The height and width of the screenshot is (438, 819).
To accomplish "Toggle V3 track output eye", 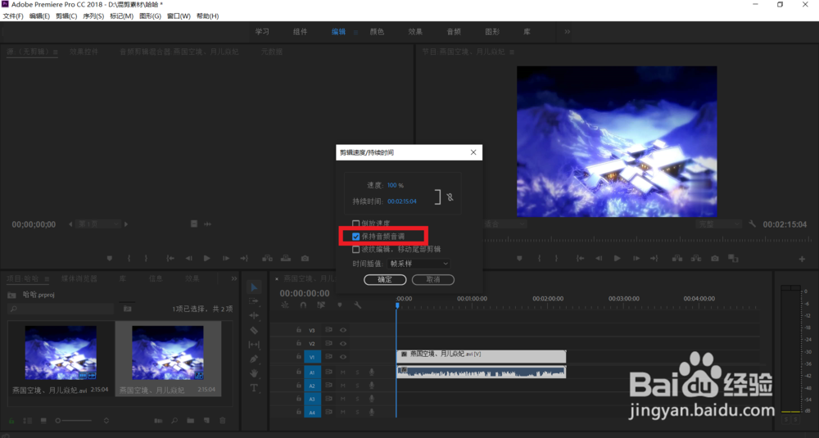I will pos(343,330).
